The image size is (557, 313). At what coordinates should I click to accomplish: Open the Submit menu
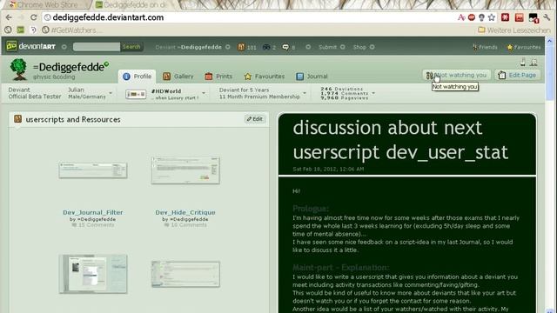point(327,47)
